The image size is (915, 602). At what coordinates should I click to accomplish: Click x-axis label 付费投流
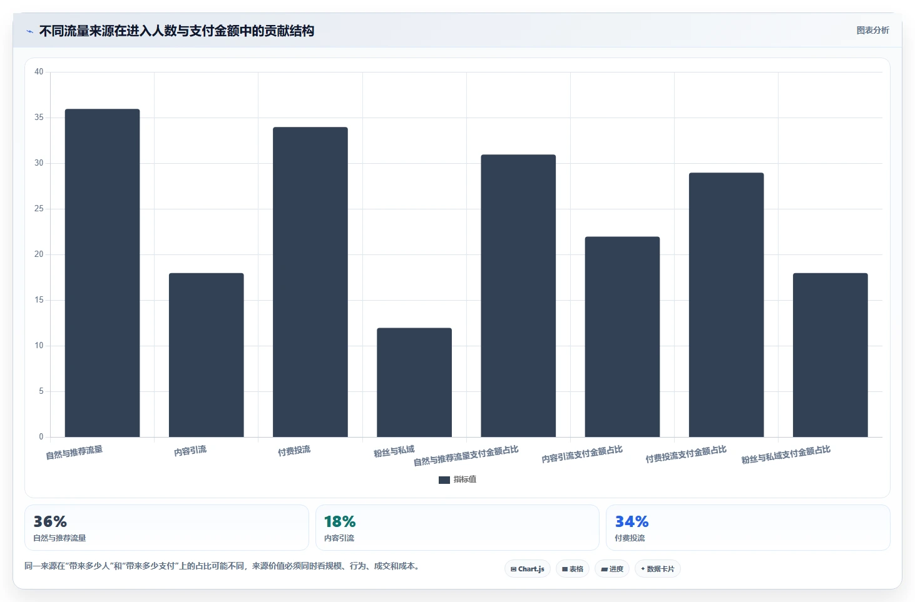pyautogui.click(x=294, y=451)
